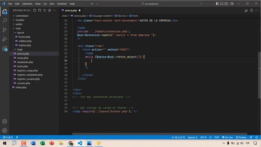The width and height of the screenshot is (261, 147).
Task: Collapse all folders in Explorer
Action: [50, 10]
